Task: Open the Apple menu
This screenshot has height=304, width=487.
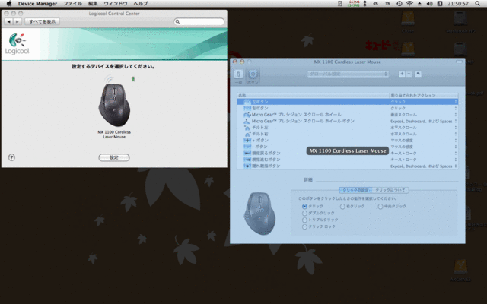Action: (9, 3)
